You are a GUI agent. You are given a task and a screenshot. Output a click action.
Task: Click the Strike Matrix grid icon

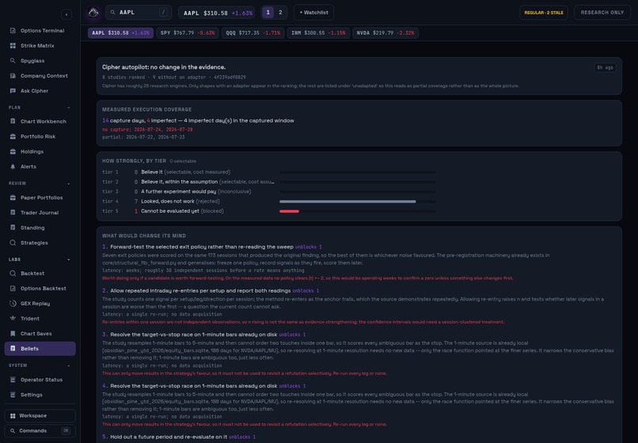pyautogui.click(x=13, y=46)
